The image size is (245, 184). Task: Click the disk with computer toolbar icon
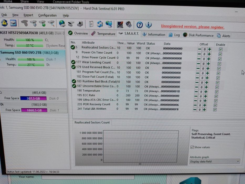click(80, 24)
